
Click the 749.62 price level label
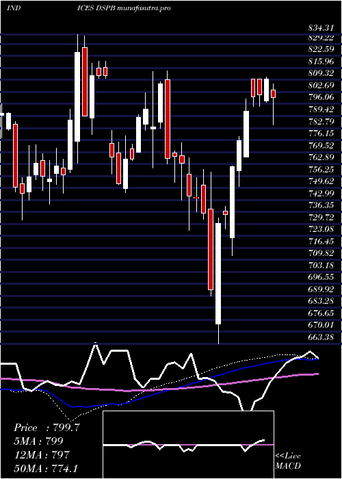point(321,181)
